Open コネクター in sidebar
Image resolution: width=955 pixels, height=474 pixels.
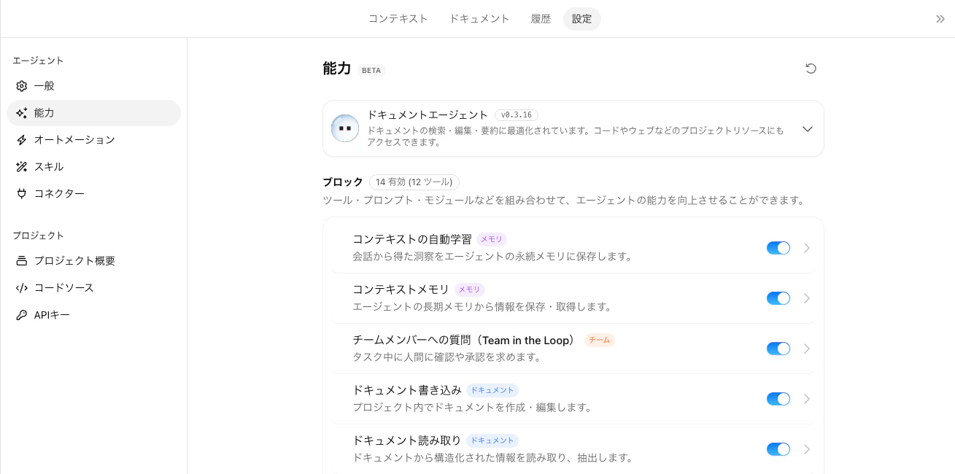click(x=93, y=194)
